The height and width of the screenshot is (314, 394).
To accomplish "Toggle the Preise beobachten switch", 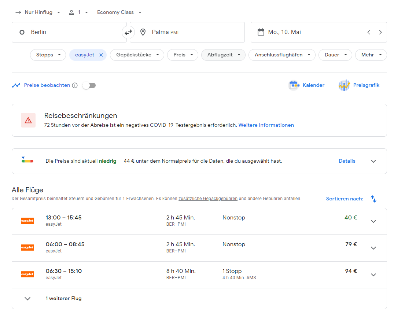I will click(x=89, y=85).
